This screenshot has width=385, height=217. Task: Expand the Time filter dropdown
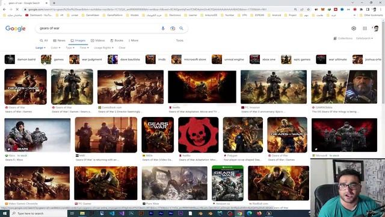coord(84,48)
